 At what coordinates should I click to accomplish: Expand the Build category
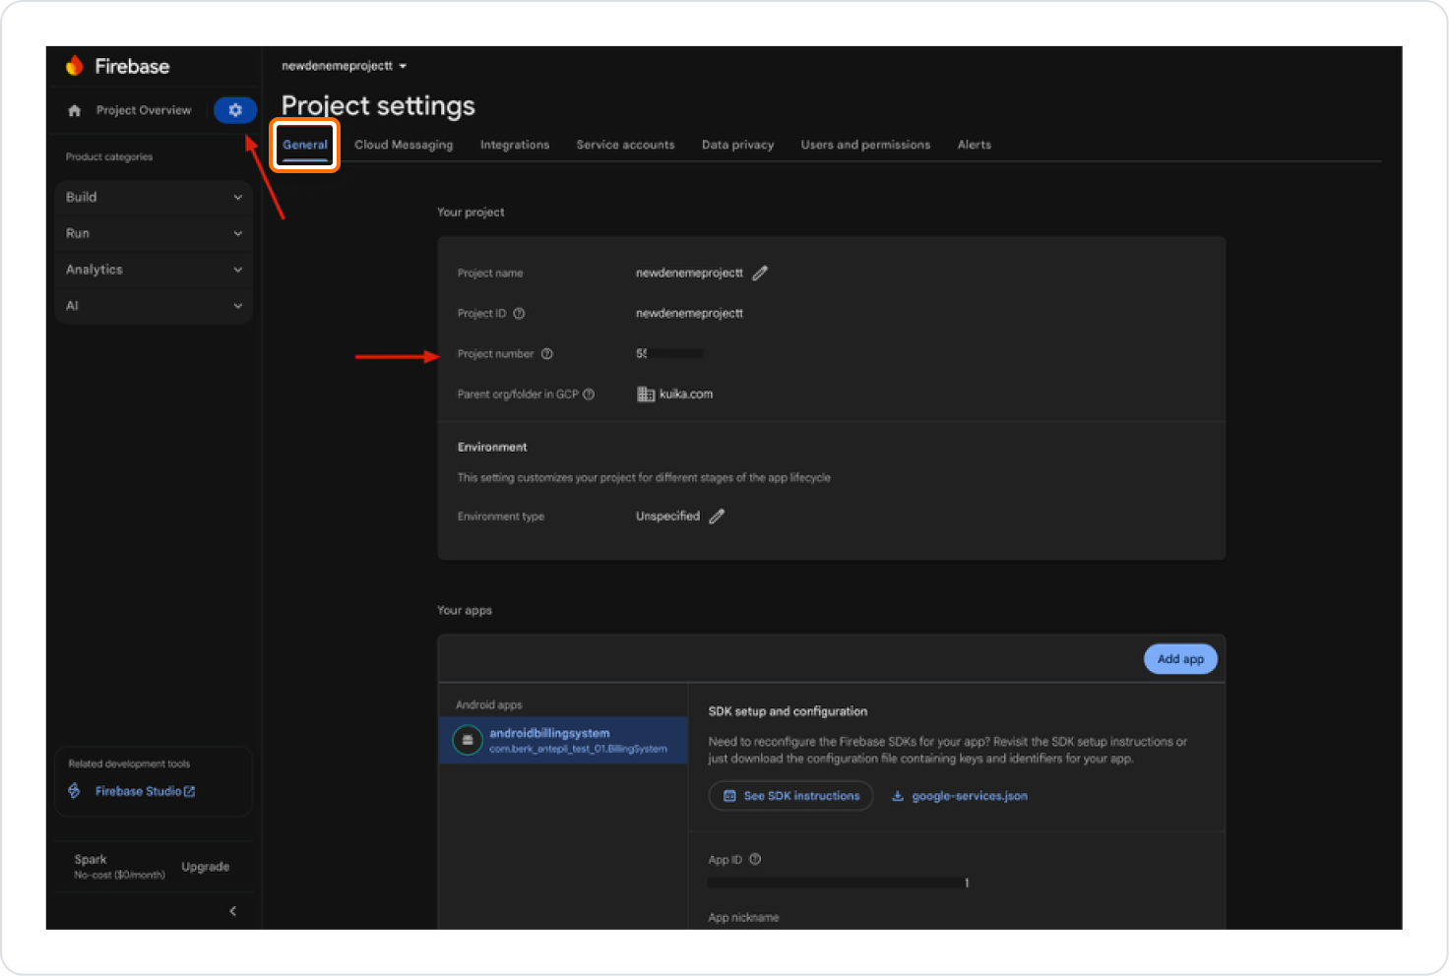pyautogui.click(x=154, y=198)
